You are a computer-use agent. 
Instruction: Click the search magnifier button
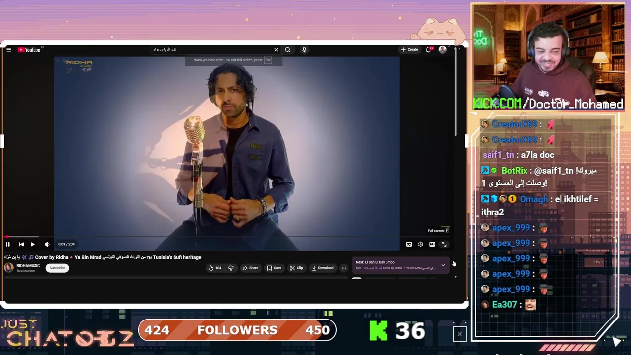pos(288,50)
